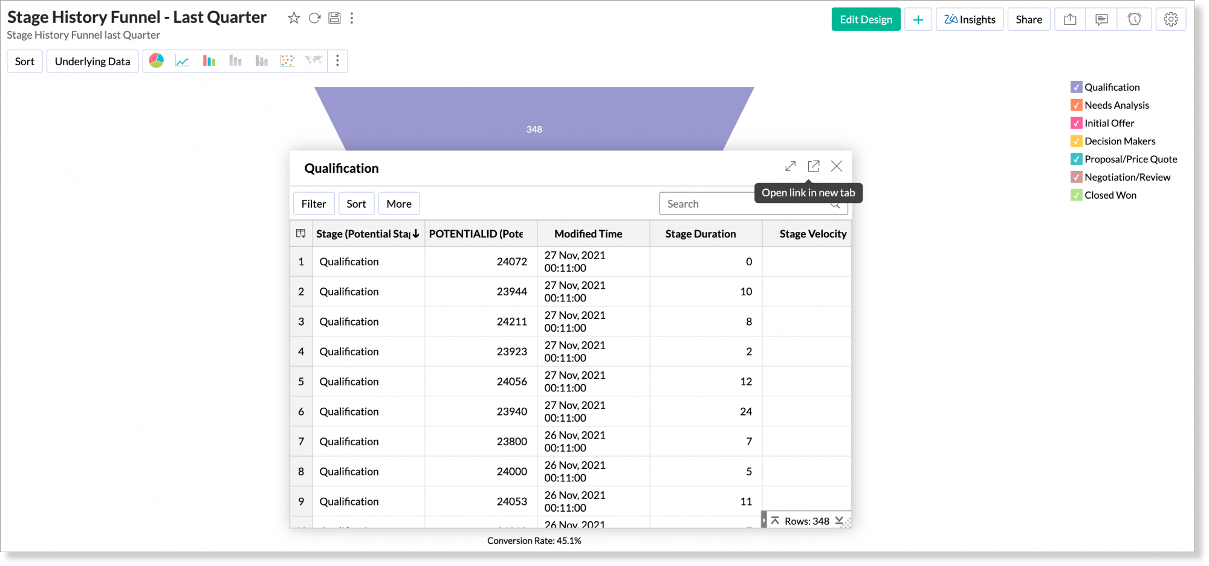Open the comments icon
Viewport: 1209px width, 566px height.
point(1101,19)
